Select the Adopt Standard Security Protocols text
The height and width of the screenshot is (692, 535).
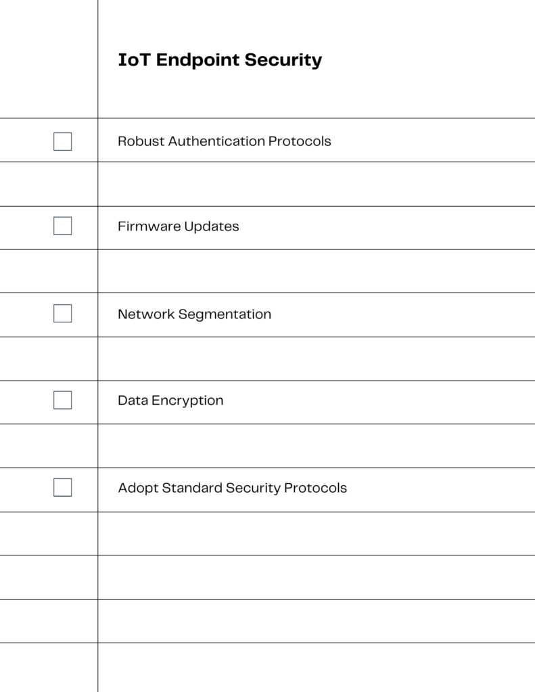(233, 488)
